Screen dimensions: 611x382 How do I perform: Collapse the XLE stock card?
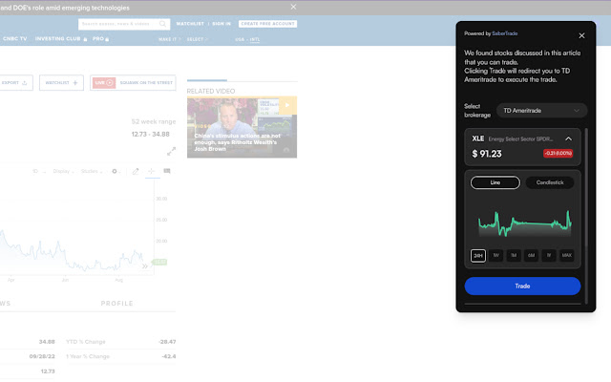[x=568, y=138]
